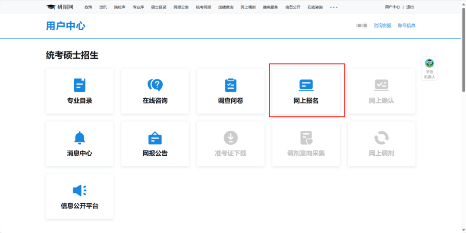Launch the 学信机器人 assistant icon
Image resolution: width=466 pixels, height=233 pixels.
pyautogui.click(x=429, y=64)
